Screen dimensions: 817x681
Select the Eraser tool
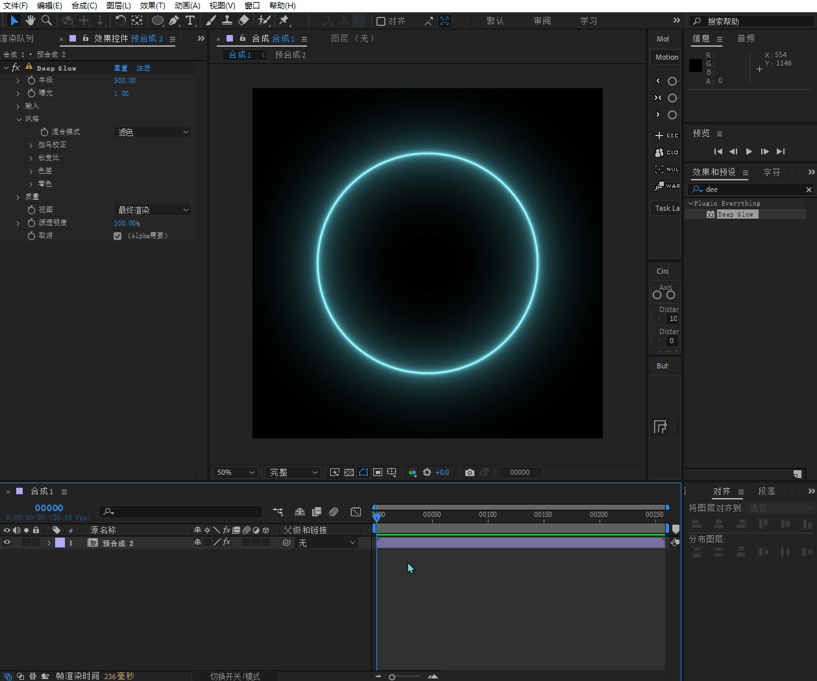point(244,21)
